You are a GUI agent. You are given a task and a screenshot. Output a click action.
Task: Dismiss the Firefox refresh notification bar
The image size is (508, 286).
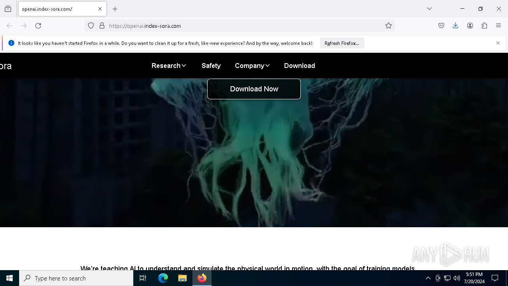point(498,43)
